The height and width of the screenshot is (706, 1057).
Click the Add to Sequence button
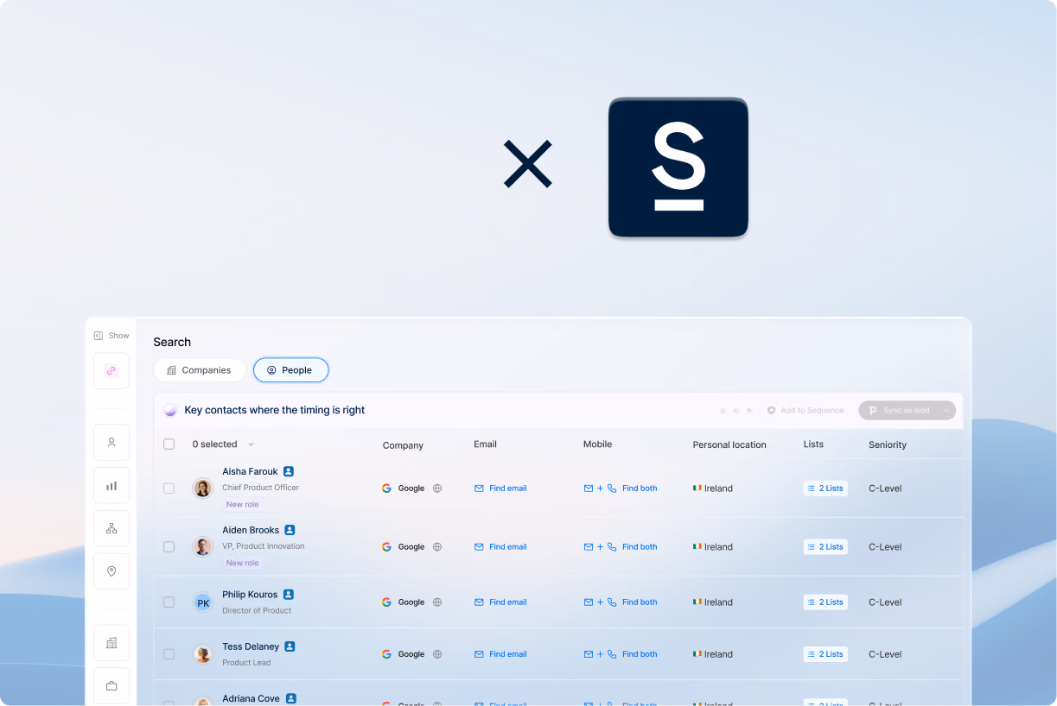coord(805,411)
